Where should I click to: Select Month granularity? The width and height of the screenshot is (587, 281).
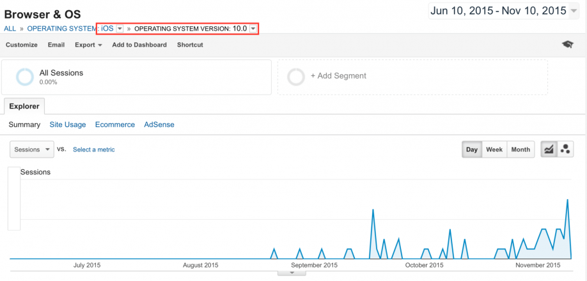click(x=520, y=149)
